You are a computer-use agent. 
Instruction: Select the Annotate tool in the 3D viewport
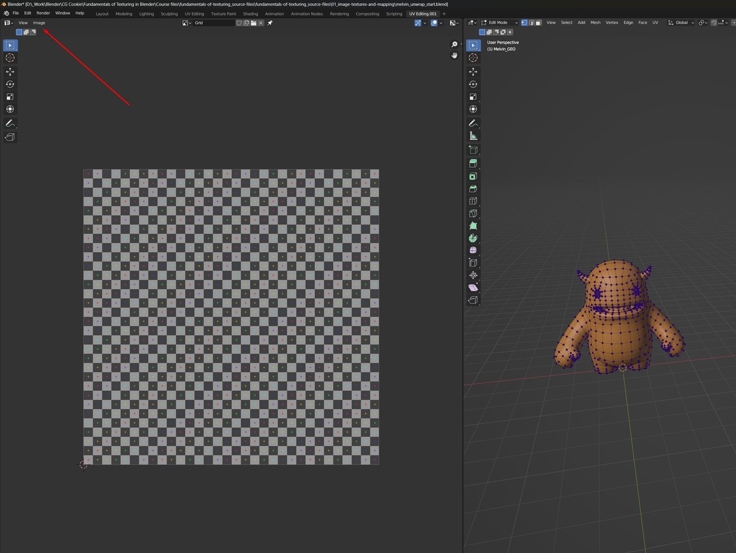(473, 124)
